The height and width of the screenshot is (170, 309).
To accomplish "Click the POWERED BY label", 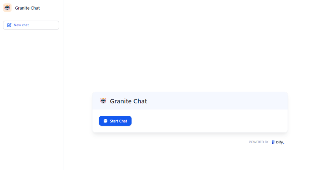I will click(x=259, y=142).
